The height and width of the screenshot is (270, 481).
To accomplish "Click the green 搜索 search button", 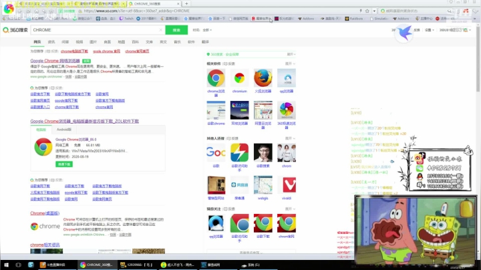I will [176, 30].
